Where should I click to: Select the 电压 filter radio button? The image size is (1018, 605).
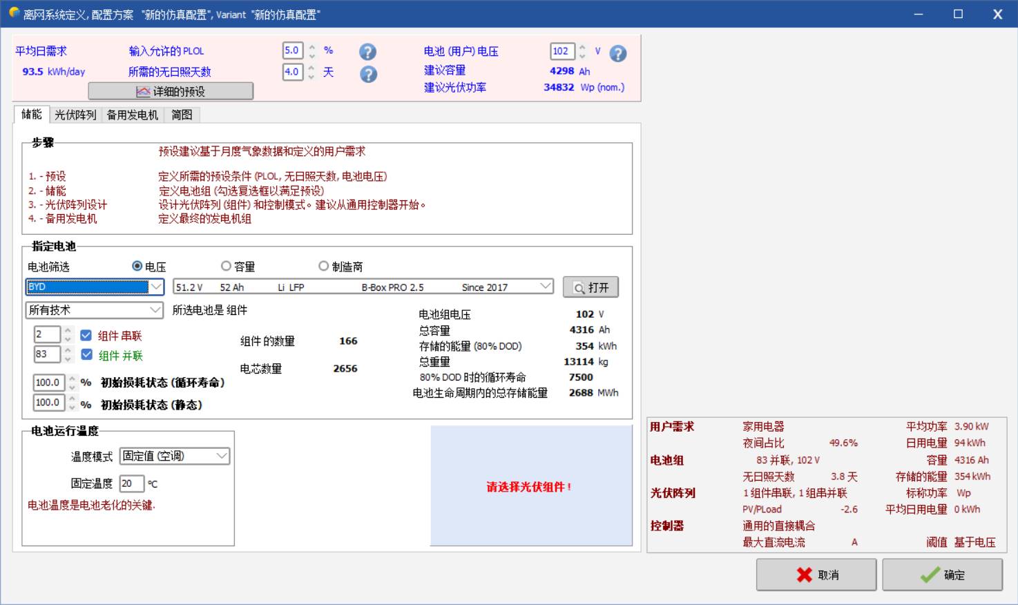tap(137, 267)
